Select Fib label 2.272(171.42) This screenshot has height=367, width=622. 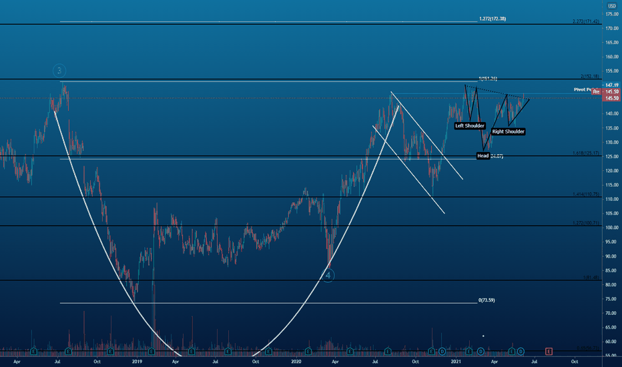point(586,21)
